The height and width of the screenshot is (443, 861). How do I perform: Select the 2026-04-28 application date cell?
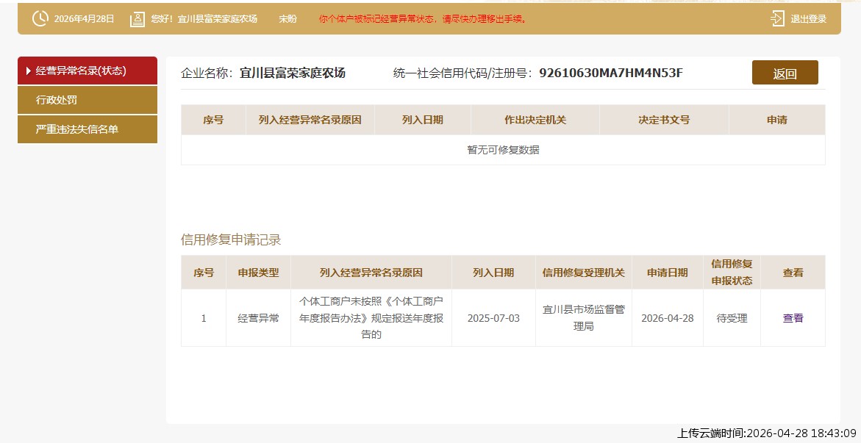[x=667, y=318]
